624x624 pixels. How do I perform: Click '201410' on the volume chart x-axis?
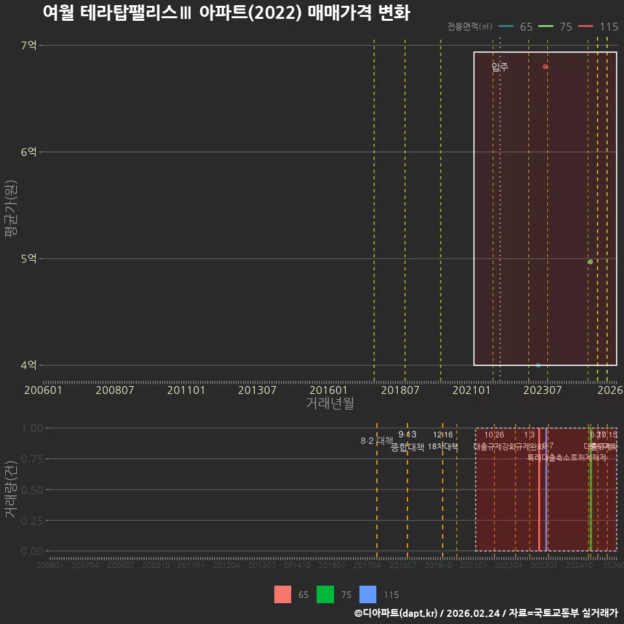point(297,565)
